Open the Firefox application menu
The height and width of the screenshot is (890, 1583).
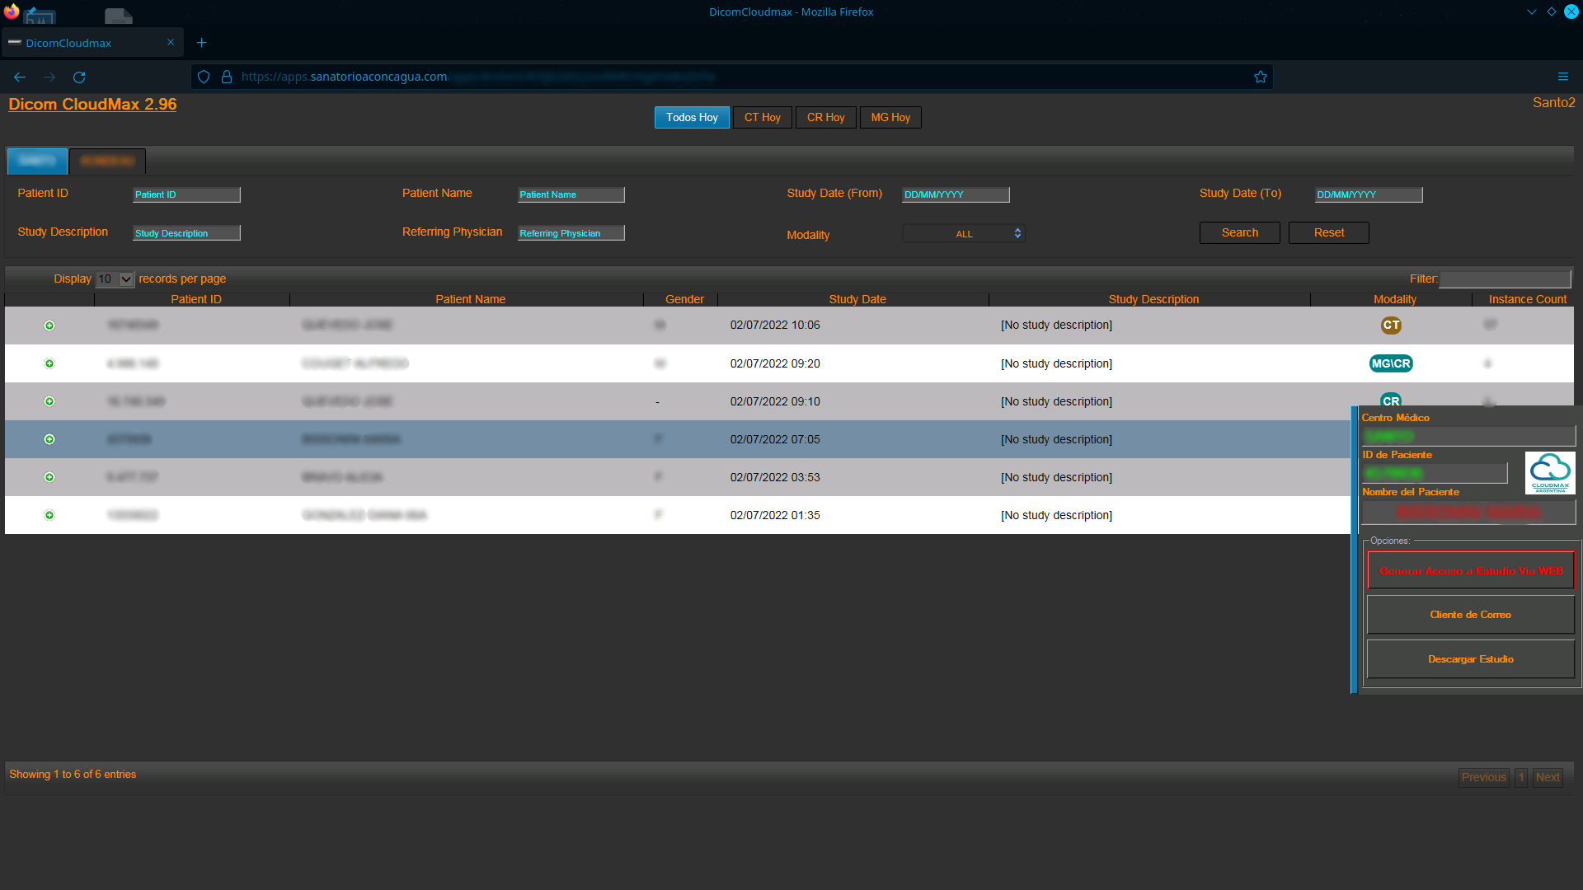point(1562,77)
